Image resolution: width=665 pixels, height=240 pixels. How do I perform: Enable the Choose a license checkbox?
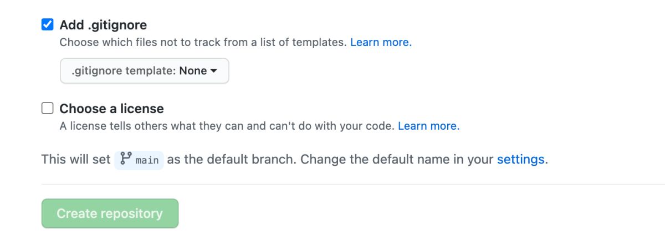[48, 109]
